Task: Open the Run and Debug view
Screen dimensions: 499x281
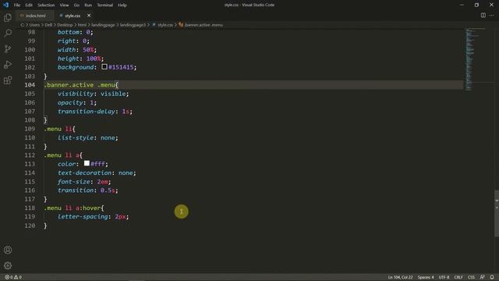Action: click(x=8, y=64)
